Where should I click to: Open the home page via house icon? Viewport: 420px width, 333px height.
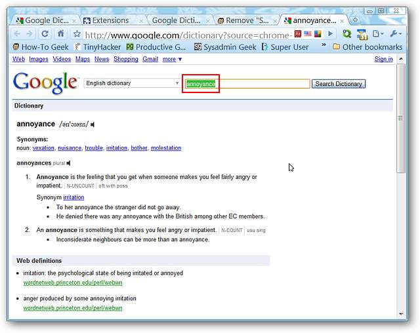(x=61, y=33)
